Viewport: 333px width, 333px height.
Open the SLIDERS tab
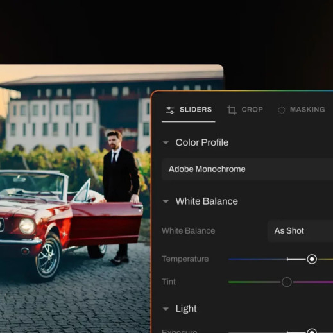point(189,110)
